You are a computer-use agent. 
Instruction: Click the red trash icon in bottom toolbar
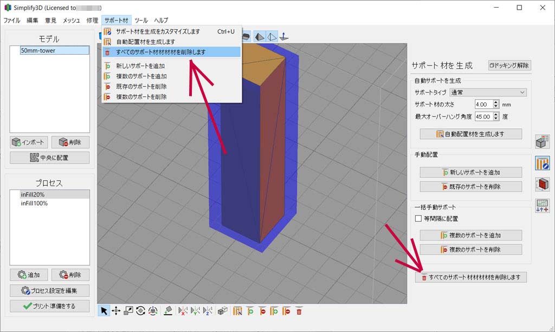coord(299,311)
